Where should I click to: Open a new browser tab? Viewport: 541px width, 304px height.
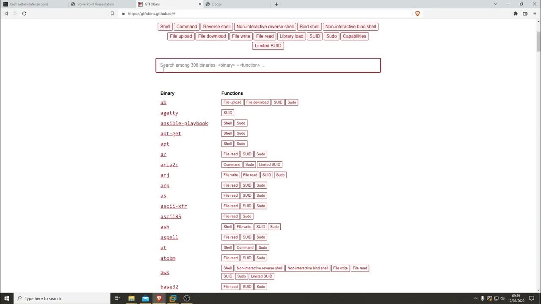(276, 4)
